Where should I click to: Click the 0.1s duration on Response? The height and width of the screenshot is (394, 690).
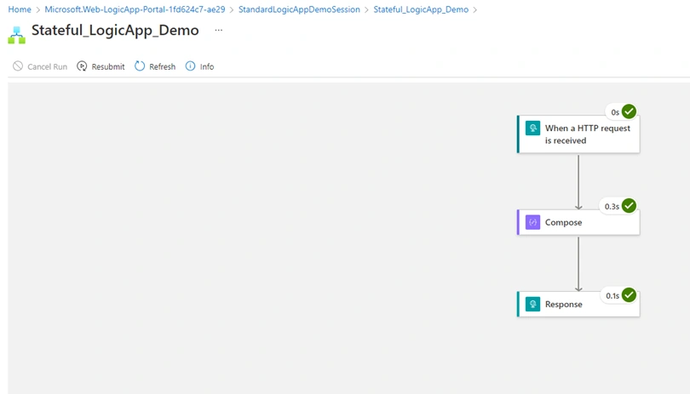612,296
